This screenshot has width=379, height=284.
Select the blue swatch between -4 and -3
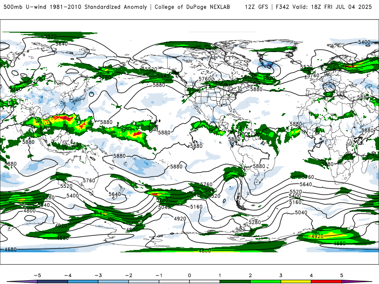pyautogui.click(x=83, y=282)
